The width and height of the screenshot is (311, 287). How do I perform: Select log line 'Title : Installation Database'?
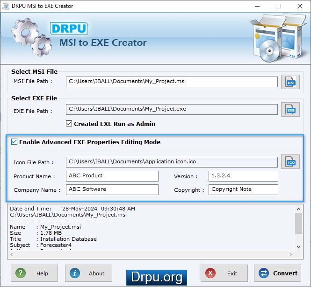click(53, 239)
